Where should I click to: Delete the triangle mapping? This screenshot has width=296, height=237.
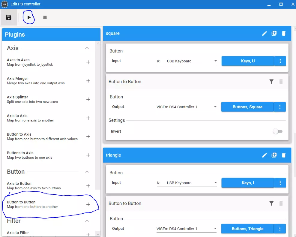pyautogui.click(x=283, y=155)
